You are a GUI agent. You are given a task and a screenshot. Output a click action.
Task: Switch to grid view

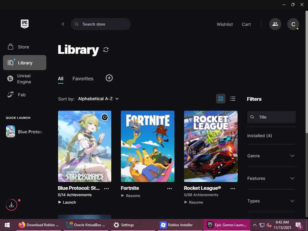point(220,99)
